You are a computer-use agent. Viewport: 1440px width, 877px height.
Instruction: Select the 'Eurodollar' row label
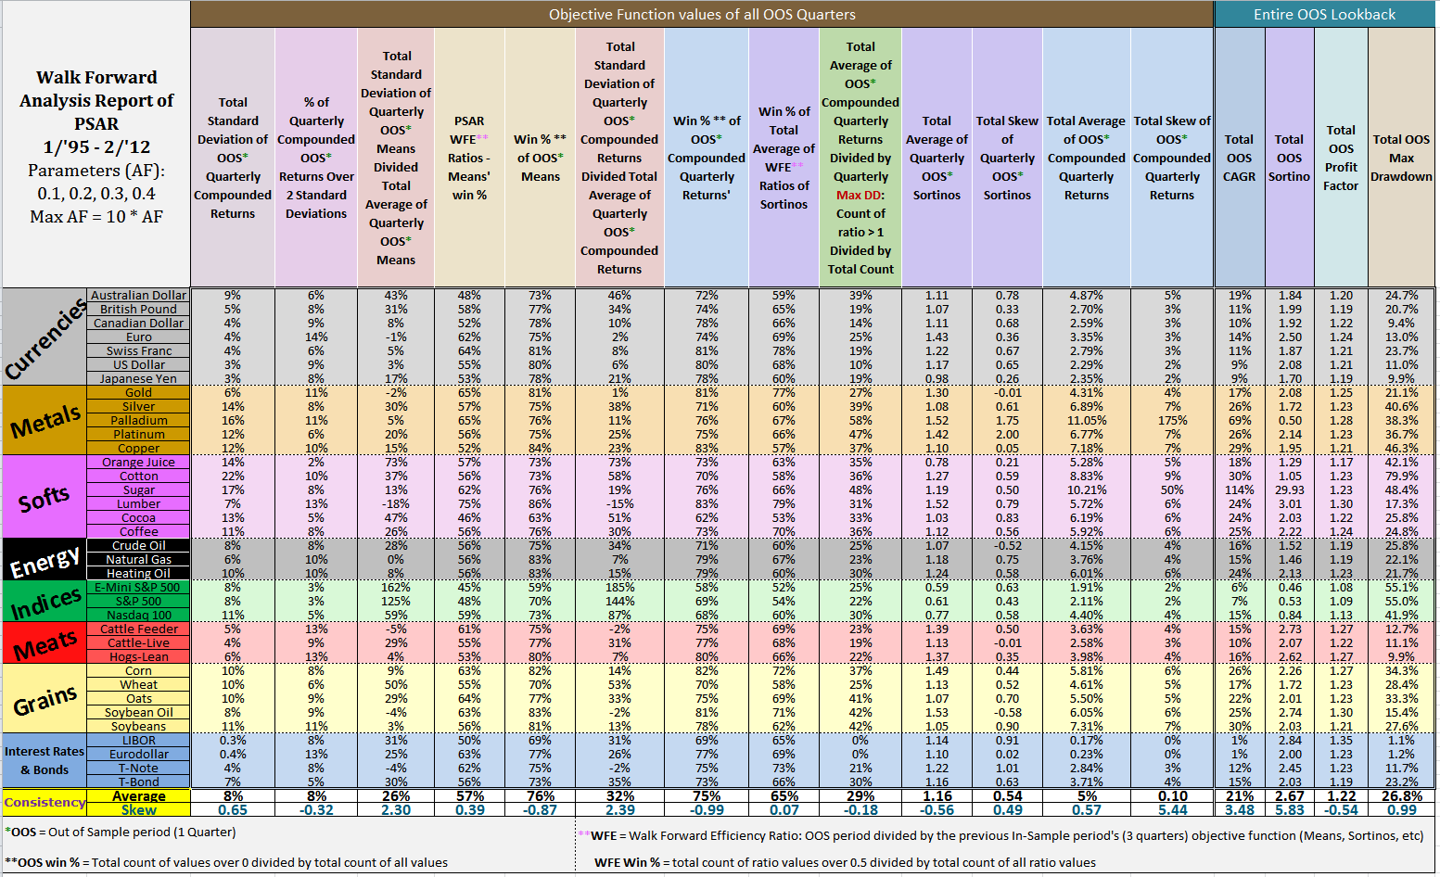pos(138,754)
